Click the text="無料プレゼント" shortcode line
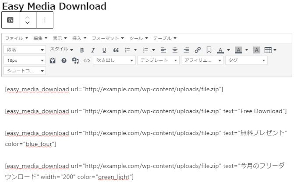 (146, 133)
